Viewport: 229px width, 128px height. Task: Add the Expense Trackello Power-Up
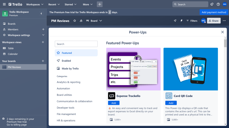(114, 103)
